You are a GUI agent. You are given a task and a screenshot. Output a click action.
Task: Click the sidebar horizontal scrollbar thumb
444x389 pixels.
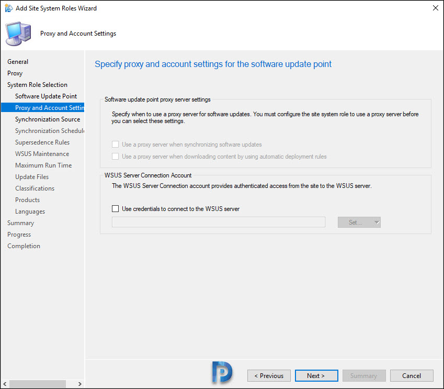(38, 384)
